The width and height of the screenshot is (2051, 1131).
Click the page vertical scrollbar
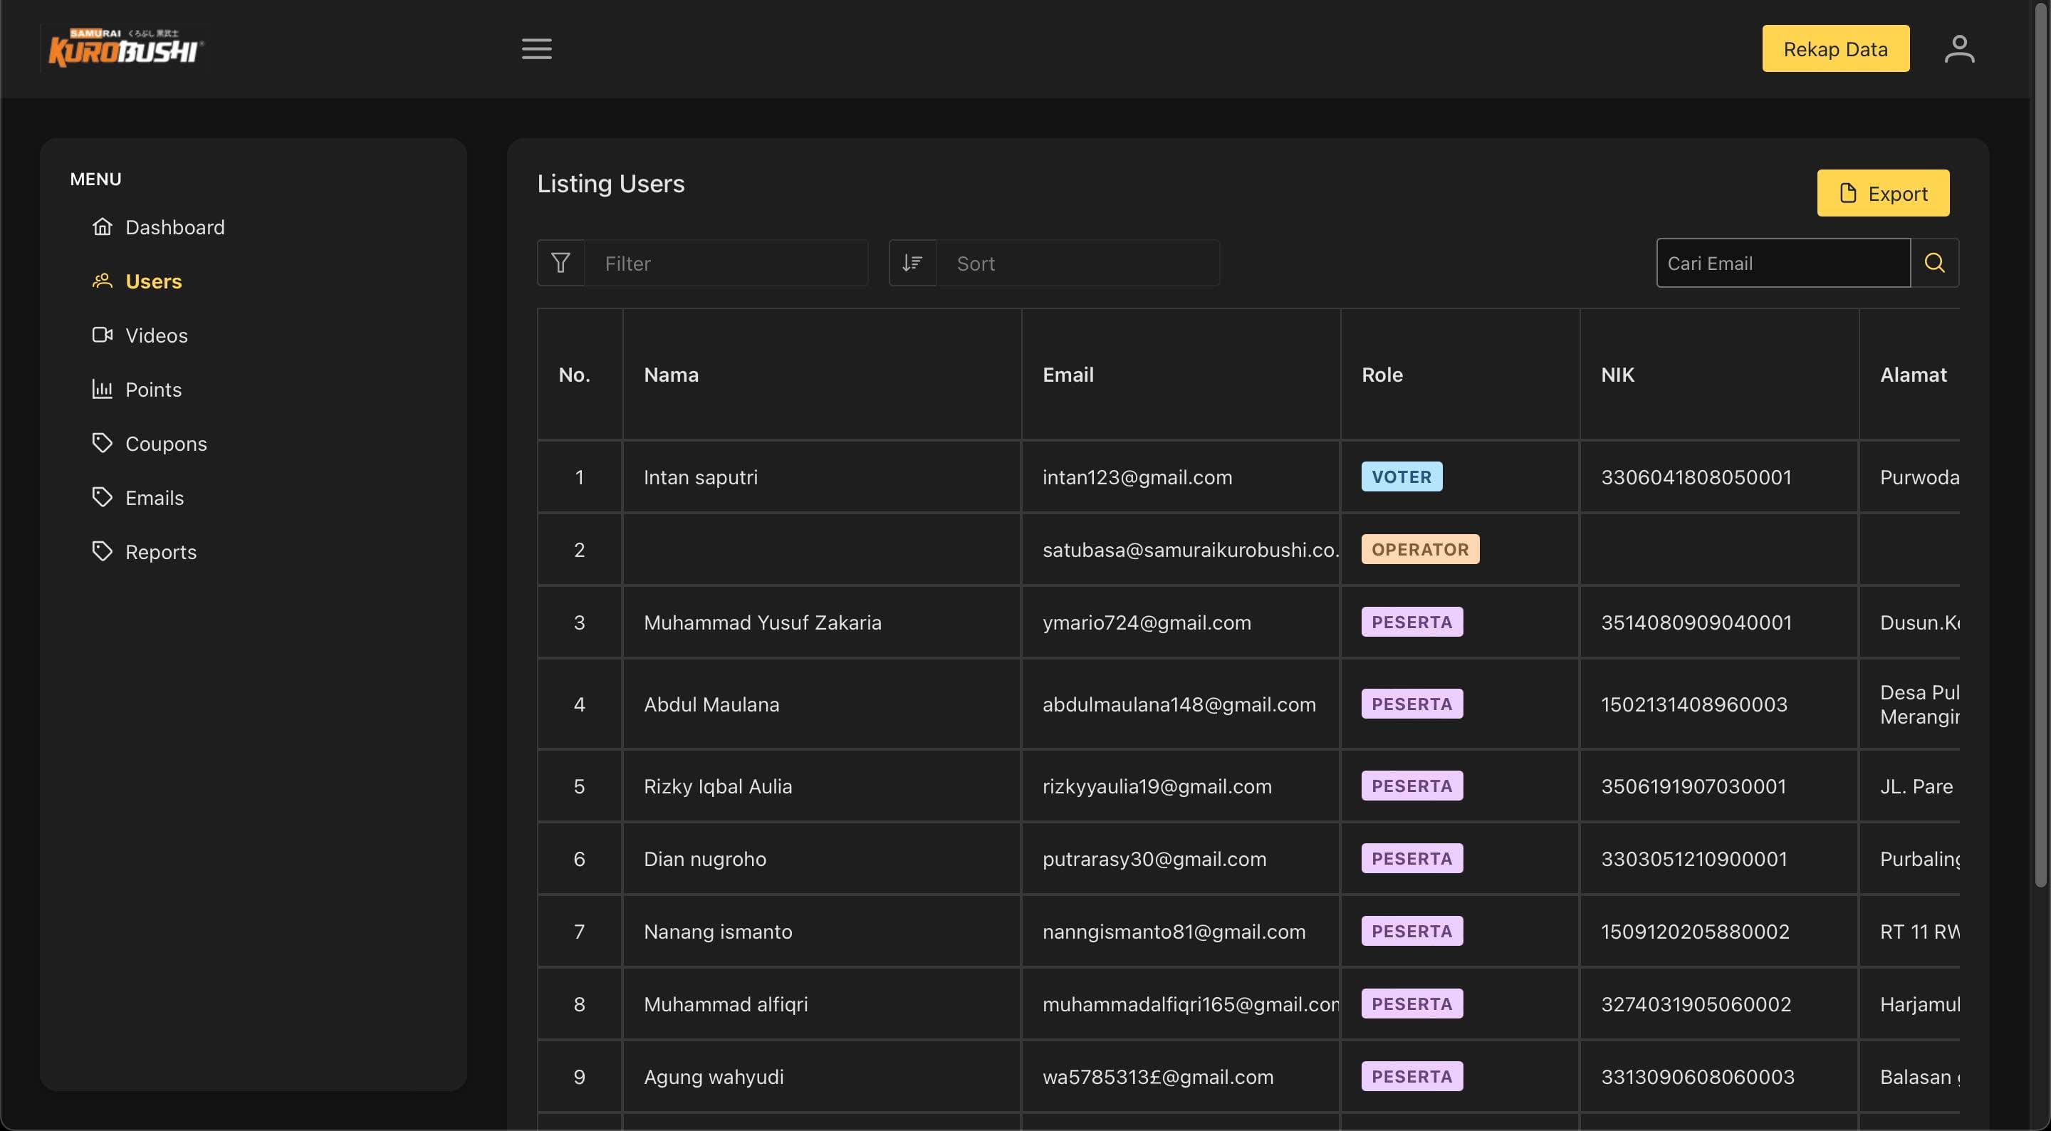[2040, 446]
